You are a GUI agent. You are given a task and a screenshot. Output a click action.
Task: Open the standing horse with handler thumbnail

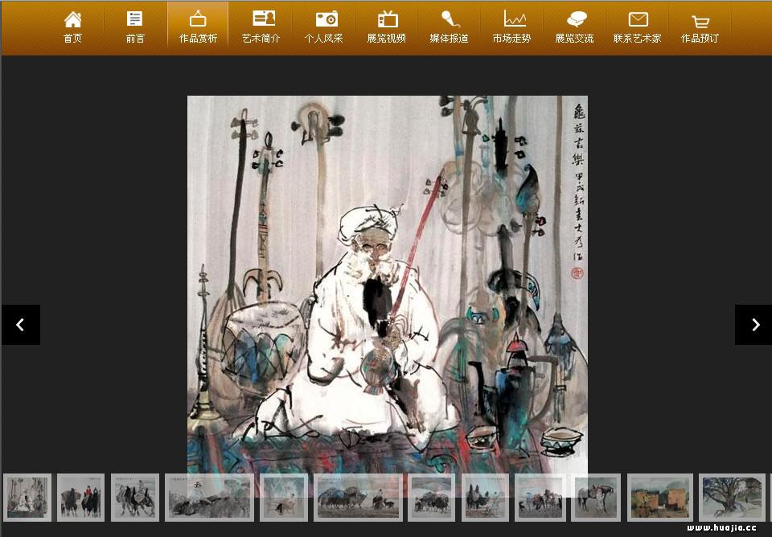pyautogui.click(x=596, y=497)
